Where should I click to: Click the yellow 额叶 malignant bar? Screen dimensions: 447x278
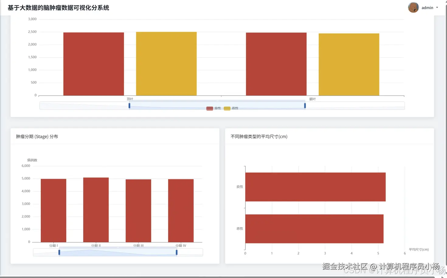pyautogui.click(x=348, y=64)
